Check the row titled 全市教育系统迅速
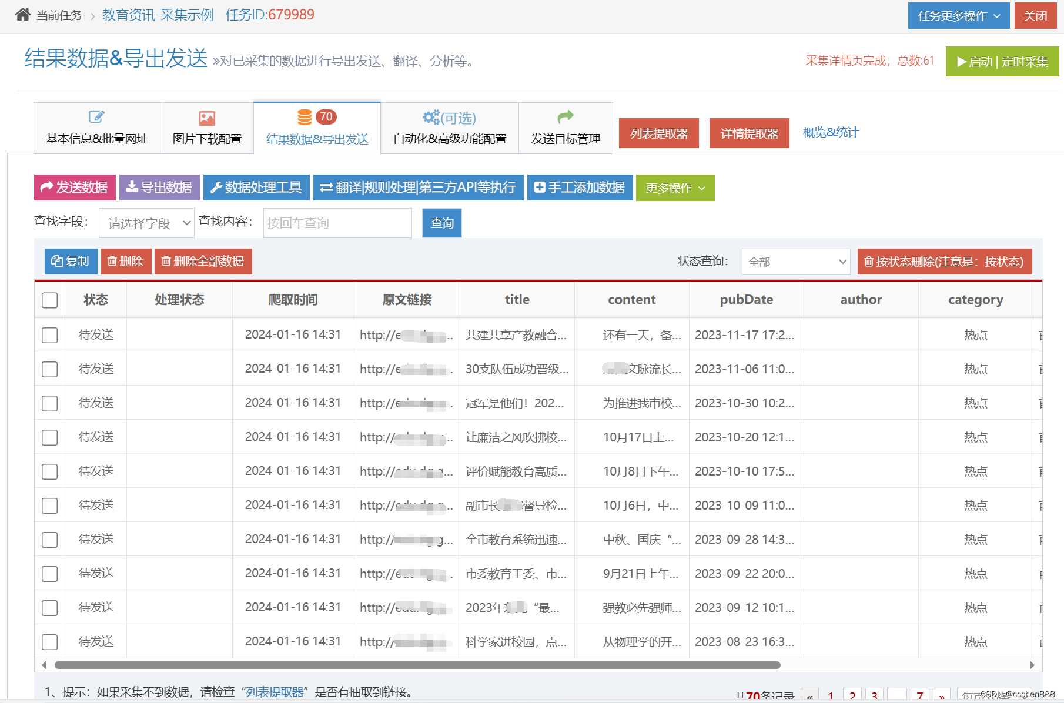Screen dimensions: 1064x703 click(x=50, y=540)
